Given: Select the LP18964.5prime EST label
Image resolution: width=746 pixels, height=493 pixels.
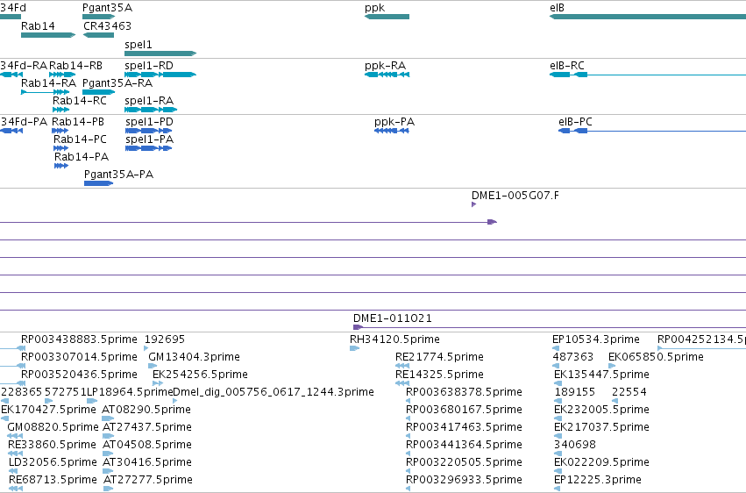Looking at the screenshot, I should (x=130, y=392).
